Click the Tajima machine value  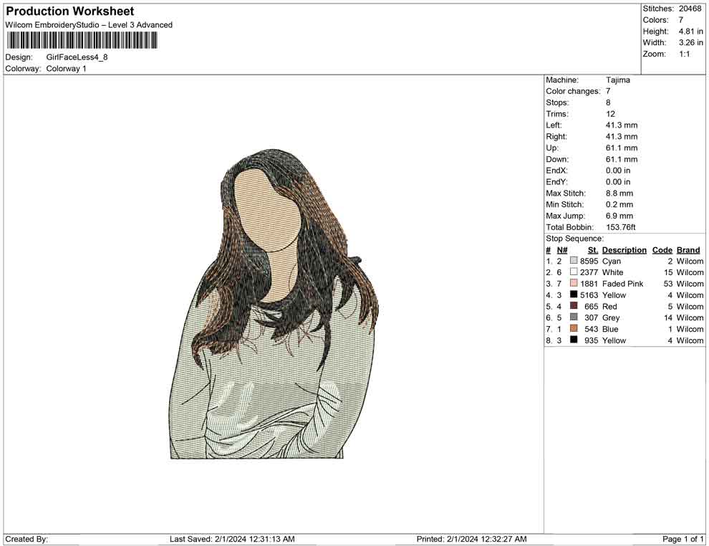click(x=617, y=80)
